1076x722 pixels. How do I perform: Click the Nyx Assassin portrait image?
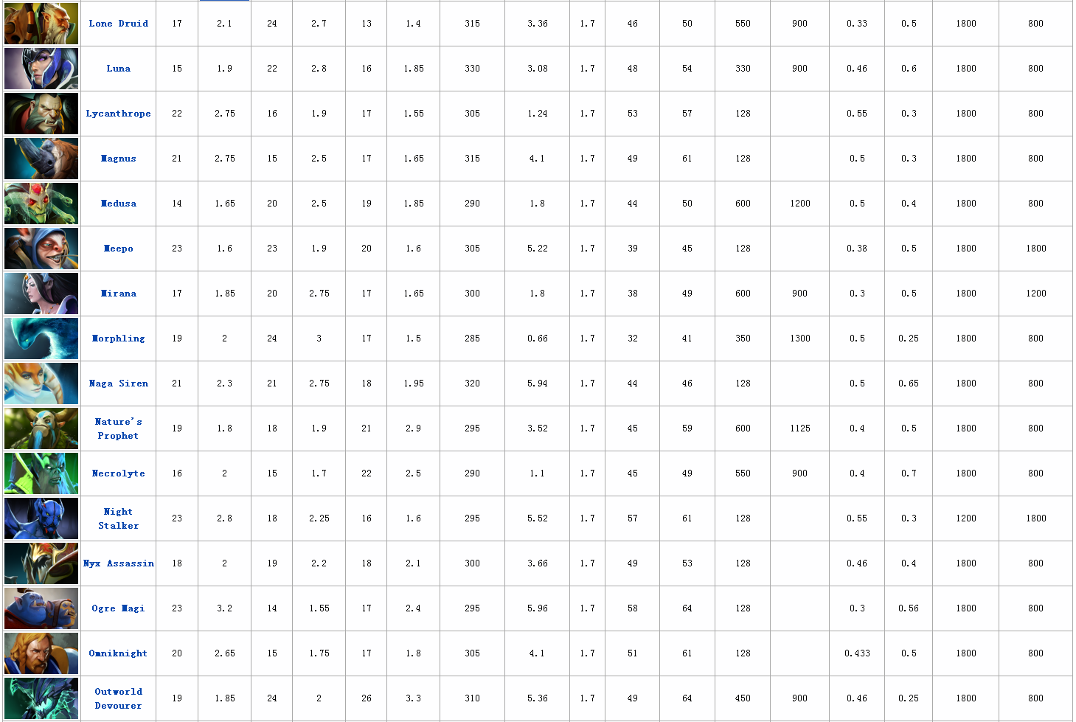41,563
